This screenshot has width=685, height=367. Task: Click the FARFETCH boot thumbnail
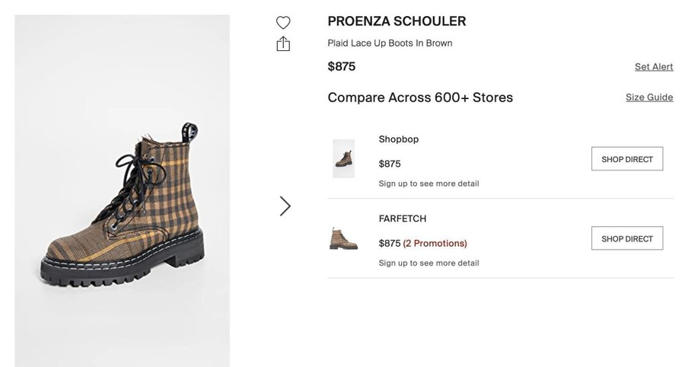pyautogui.click(x=344, y=238)
